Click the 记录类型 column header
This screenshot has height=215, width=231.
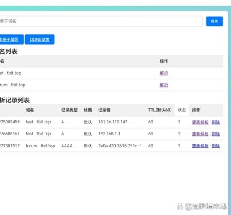(69, 110)
